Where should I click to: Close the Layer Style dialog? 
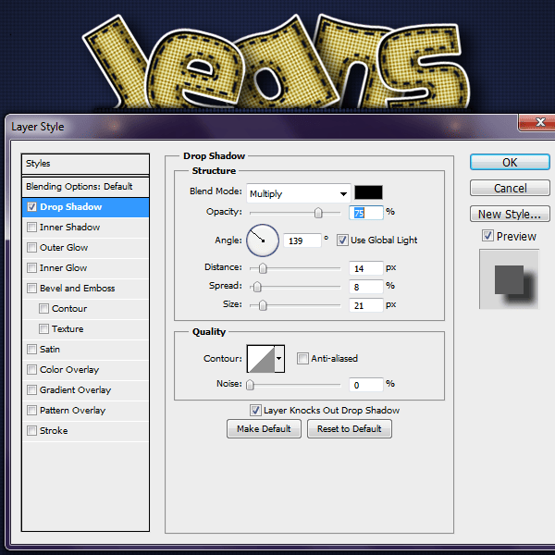click(532, 124)
